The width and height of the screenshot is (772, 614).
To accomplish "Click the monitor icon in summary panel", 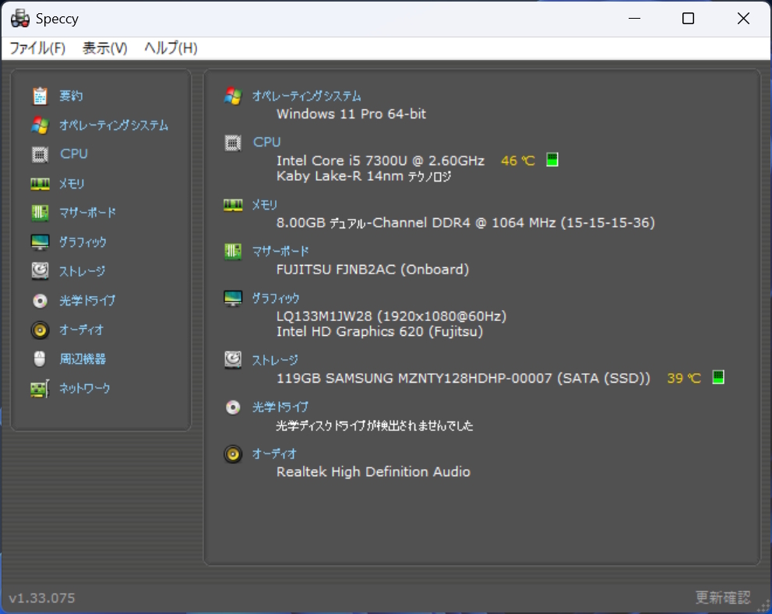I will pos(233,298).
